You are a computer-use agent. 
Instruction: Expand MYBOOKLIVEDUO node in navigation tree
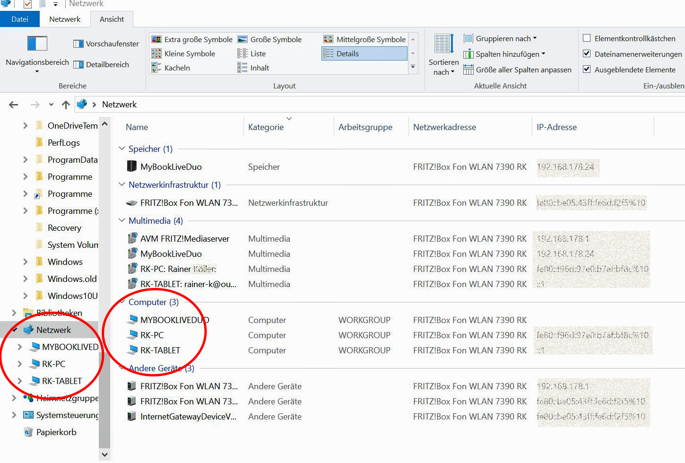(19, 347)
